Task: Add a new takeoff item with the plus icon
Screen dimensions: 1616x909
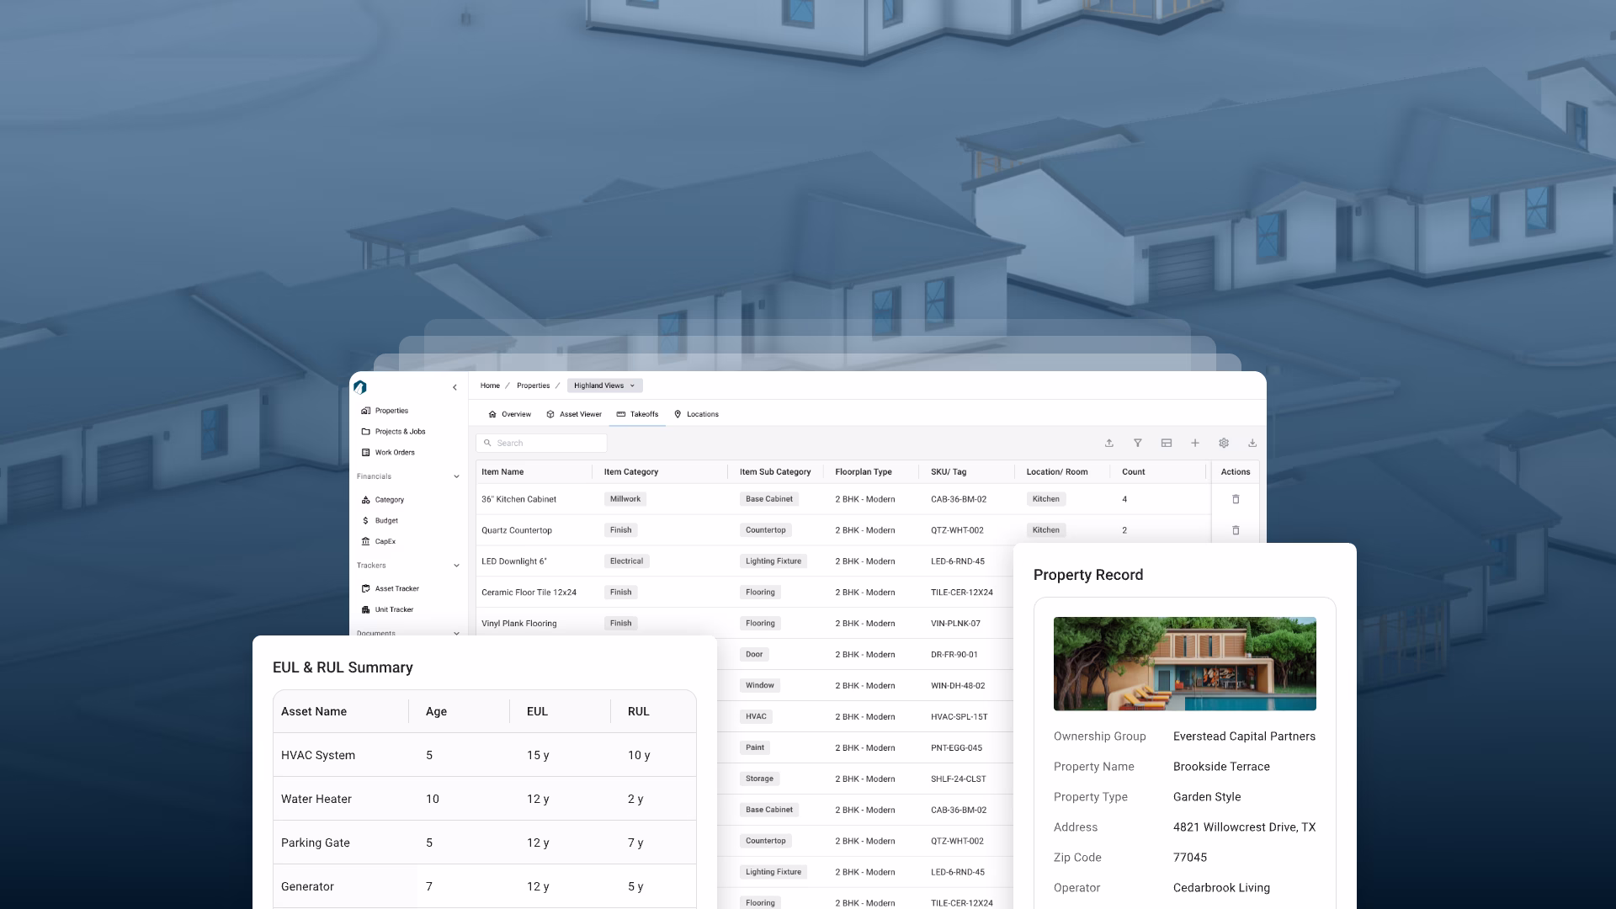Action: pyautogui.click(x=1195, y=443)
